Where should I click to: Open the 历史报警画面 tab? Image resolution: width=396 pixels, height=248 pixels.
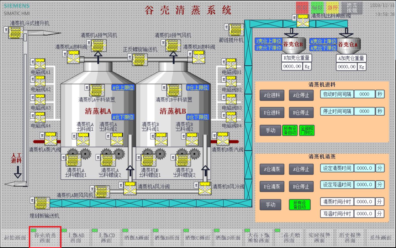350,238
